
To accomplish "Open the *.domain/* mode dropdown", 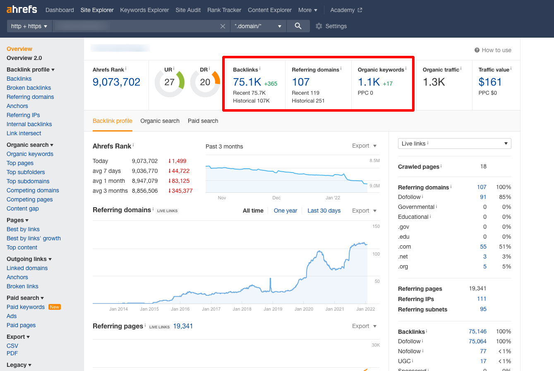I will 257,26.
